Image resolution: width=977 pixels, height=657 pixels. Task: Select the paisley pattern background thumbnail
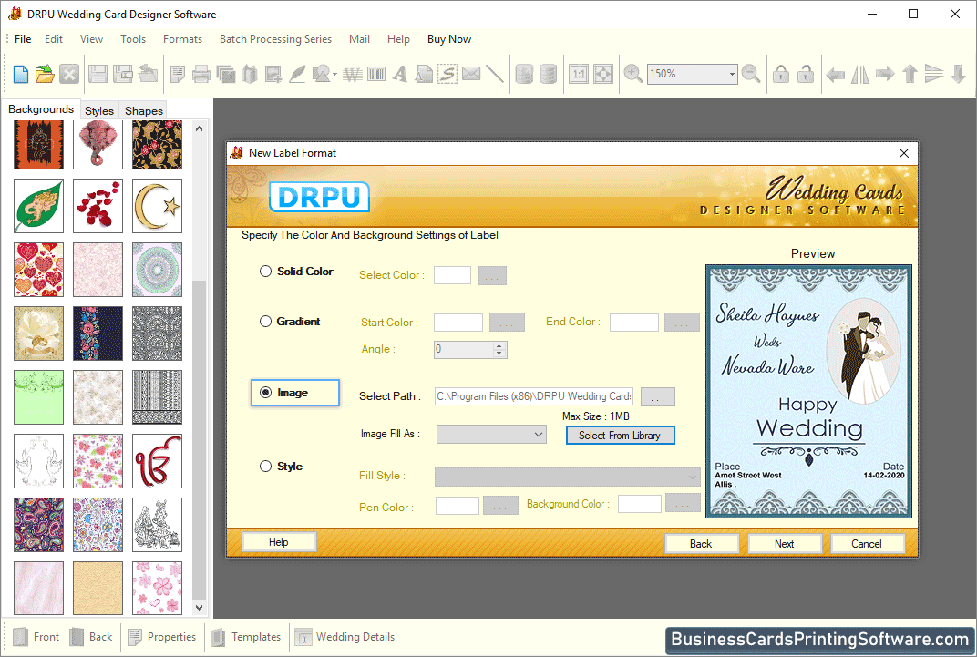(x=38, y=524)
